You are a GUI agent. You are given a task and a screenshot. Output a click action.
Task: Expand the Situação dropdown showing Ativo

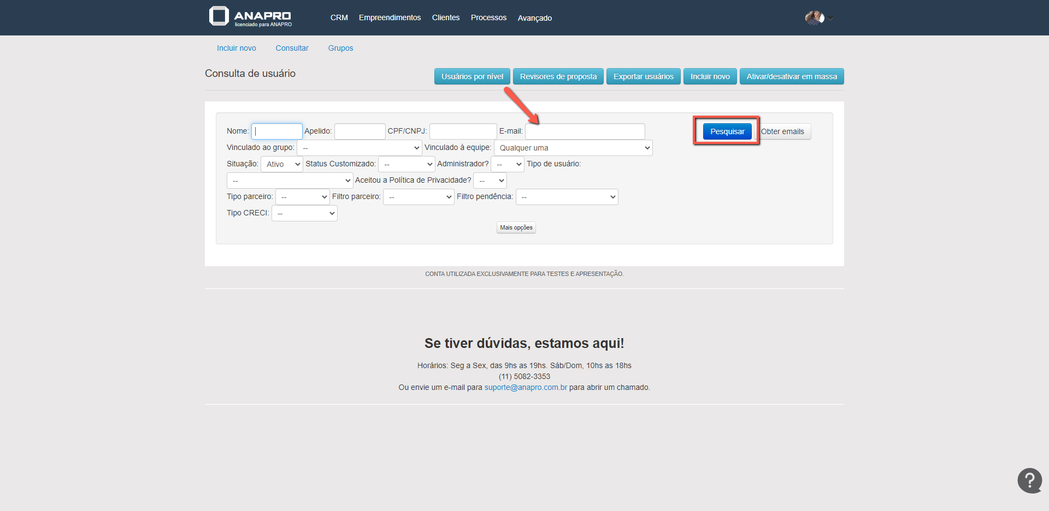coord(281,164)
